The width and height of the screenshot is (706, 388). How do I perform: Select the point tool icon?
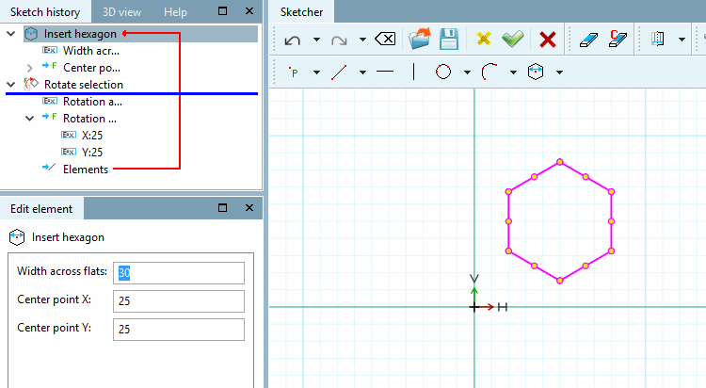(293, 72)
